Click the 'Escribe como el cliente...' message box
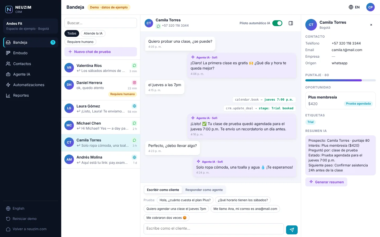 coord(214,229)
